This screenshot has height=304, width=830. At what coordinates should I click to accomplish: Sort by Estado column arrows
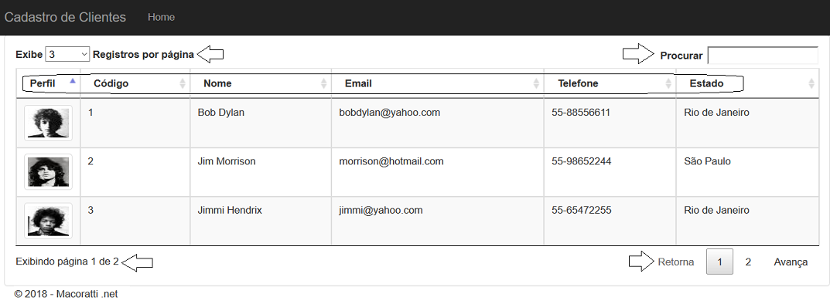[x=811, y=83]
